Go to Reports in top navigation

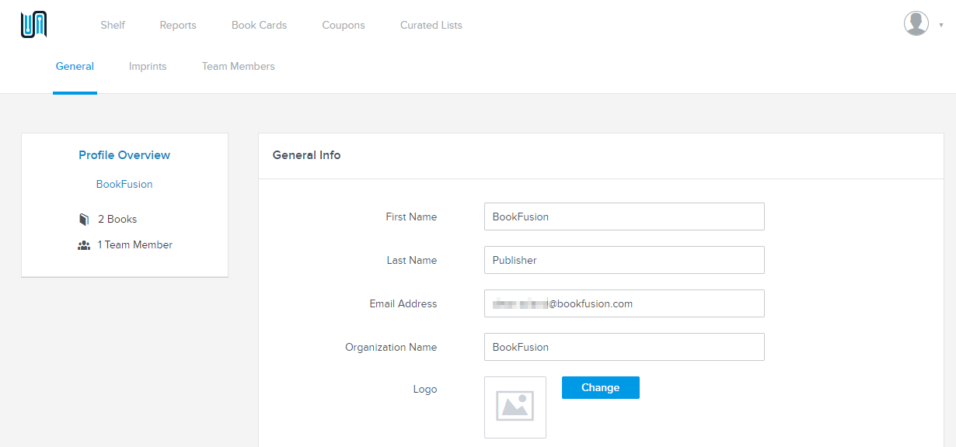pyautogui.click(x=178, y=25)
